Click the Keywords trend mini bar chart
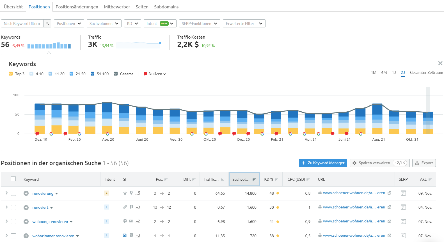The width and height of the screenshot is (444, 242). pos(49,45)
